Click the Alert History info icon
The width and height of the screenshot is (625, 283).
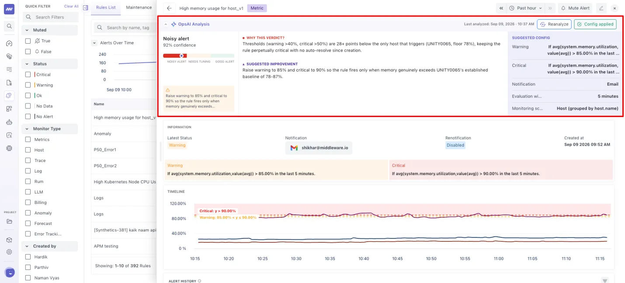200,281
